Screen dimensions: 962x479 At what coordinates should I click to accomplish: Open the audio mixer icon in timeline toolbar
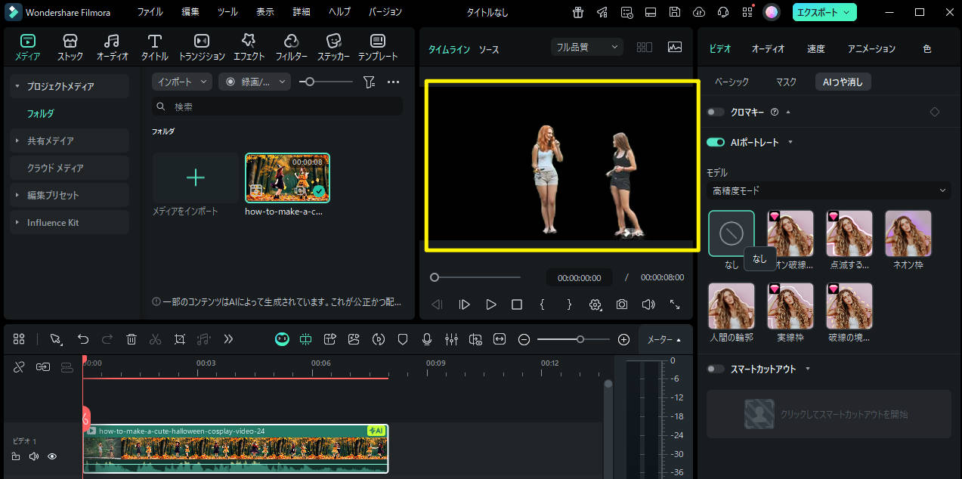tap(451, 339)
